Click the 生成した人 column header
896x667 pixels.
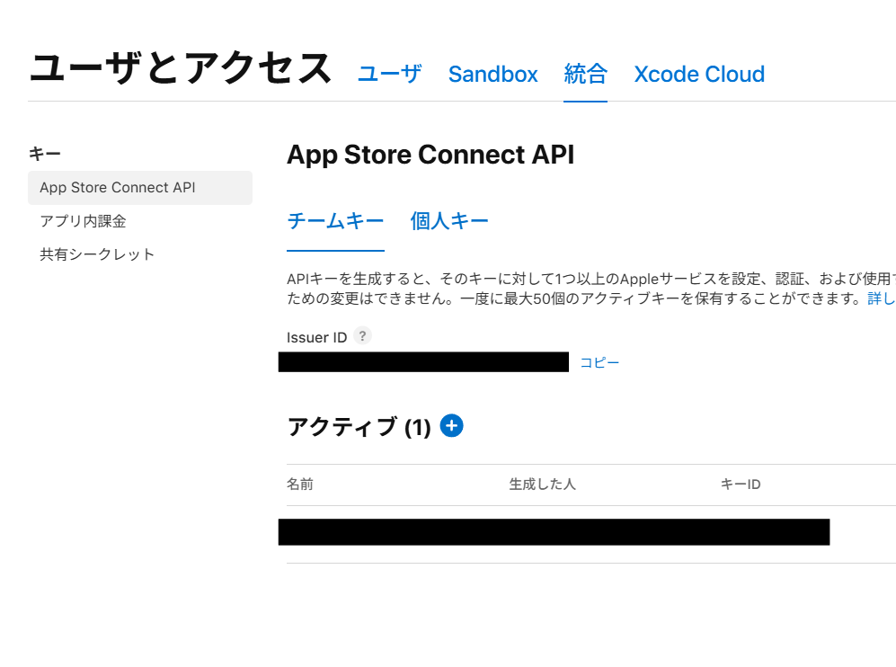tap(542, 485)
